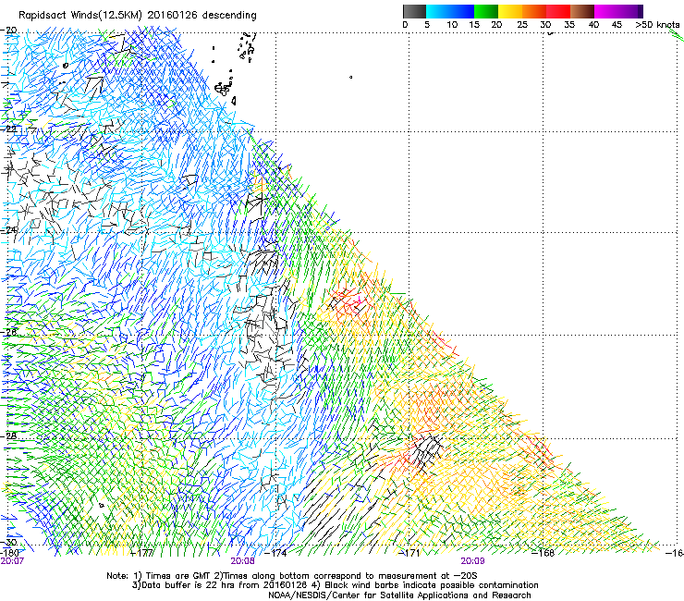
Task: Click the note line starting "Note: 1) Times are GMT"
Action: click(292, 576)
